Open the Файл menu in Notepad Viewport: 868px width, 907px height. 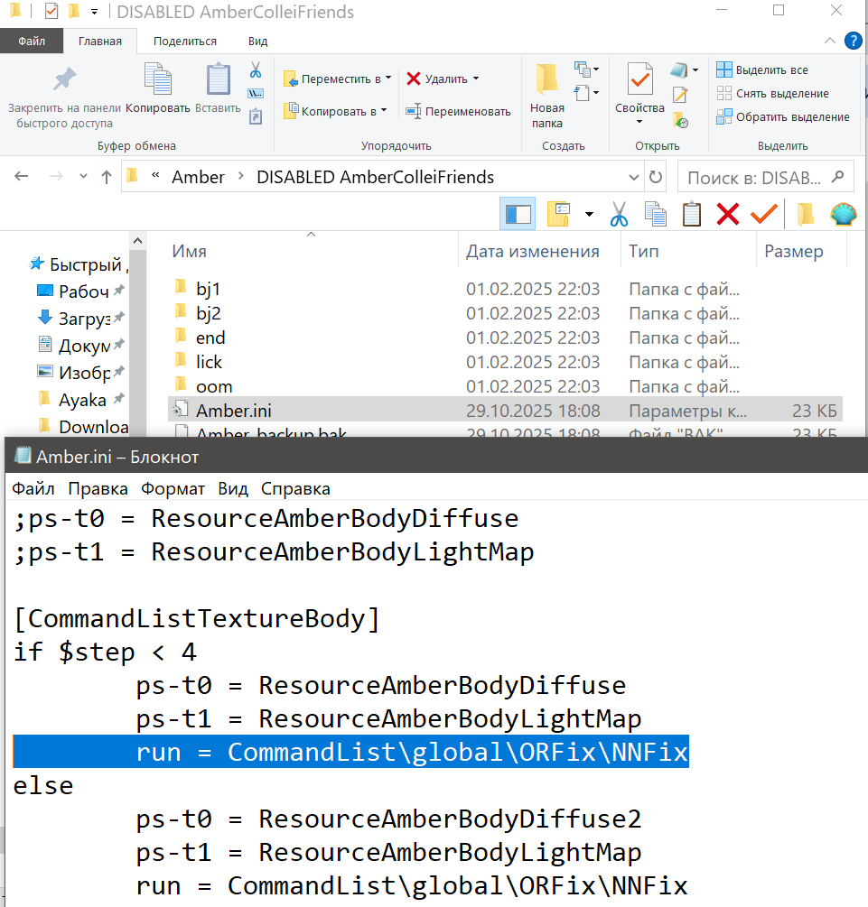(33, 489)
